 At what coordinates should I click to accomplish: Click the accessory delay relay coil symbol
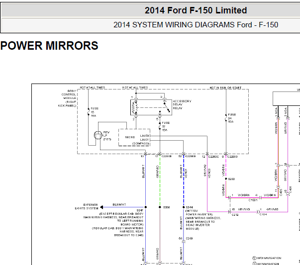(x=135, y=107)
